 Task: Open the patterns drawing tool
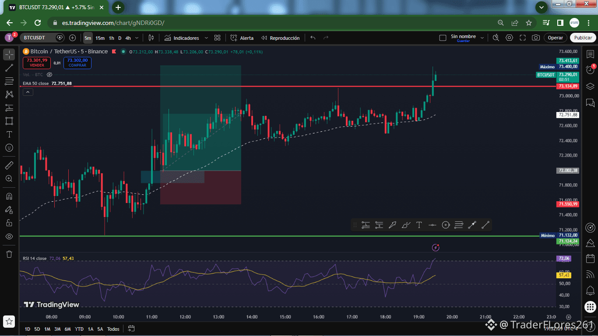(x=9, y=94)
